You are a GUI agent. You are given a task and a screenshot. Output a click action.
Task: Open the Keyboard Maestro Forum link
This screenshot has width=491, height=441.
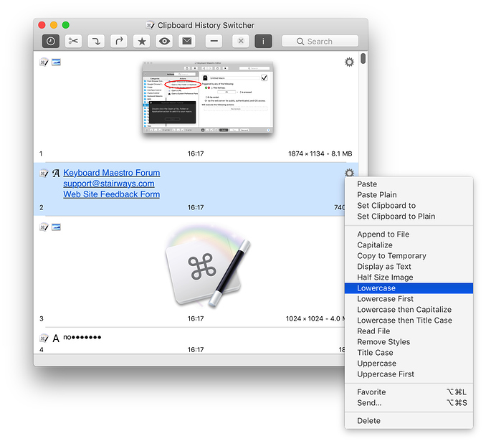112,173
